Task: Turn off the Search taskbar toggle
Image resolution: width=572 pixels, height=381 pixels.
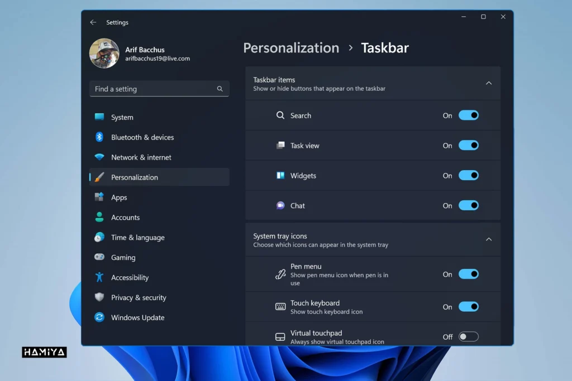Action: click(x=469, y=115)
